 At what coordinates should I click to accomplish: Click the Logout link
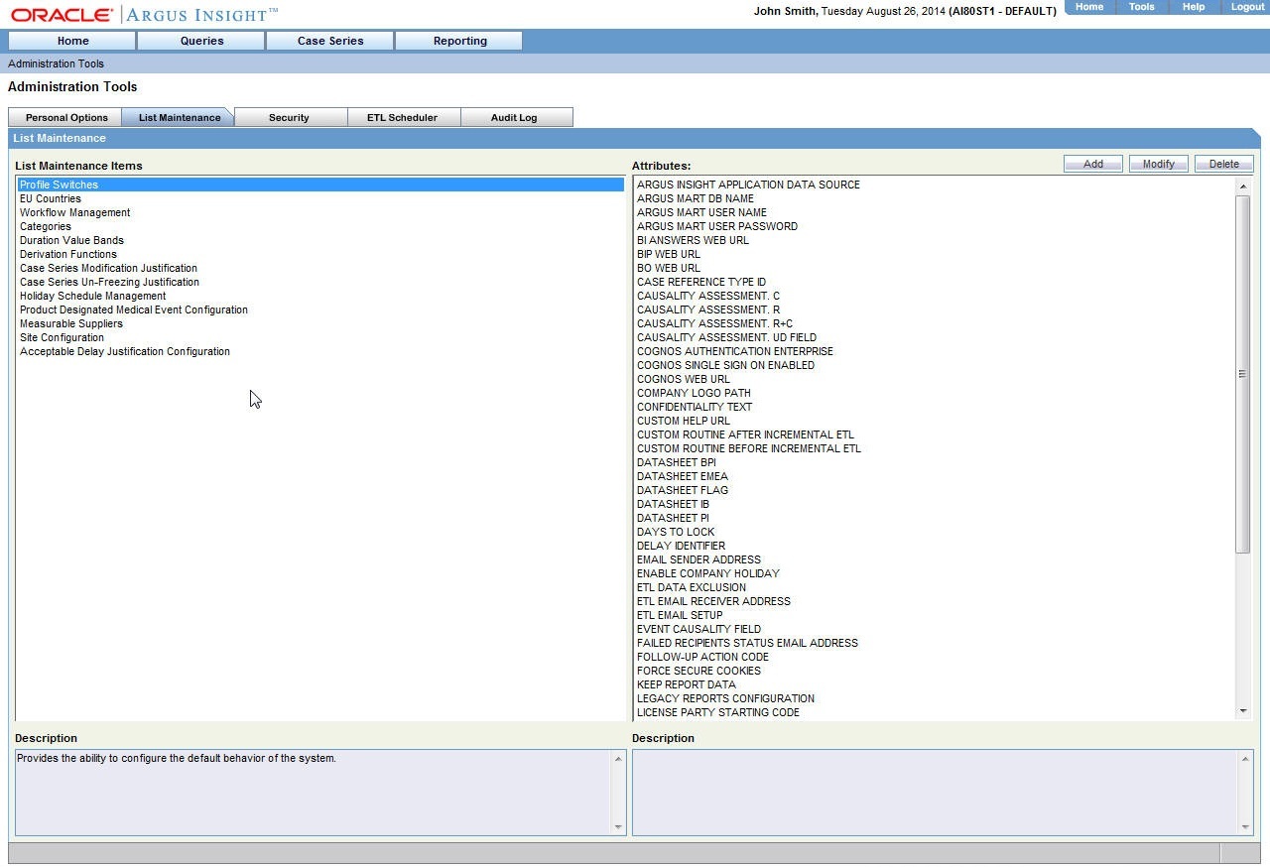1247,7
